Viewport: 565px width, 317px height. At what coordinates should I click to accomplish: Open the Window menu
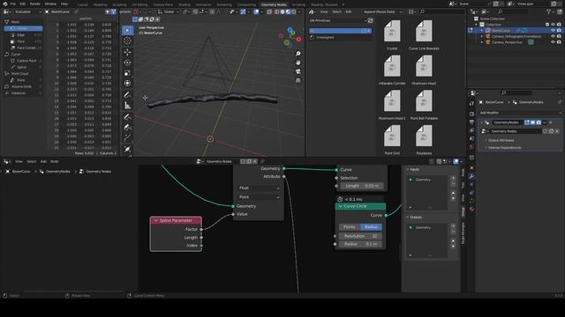[x=50, y=4]
